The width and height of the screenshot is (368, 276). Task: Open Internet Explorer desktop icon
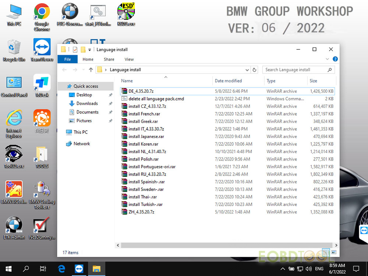[x=14, y=124]
